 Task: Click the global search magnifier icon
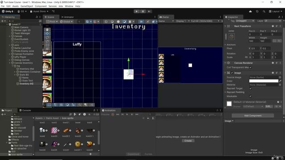pyautogui.click(x=264, y=11)
